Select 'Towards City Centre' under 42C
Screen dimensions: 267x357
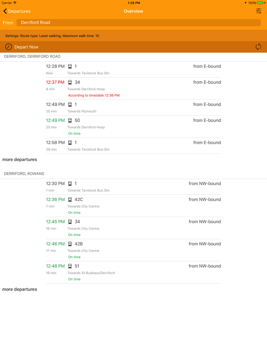coord(83,206)
